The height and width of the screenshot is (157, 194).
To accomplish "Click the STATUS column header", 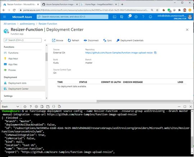I will tap(83, 82).
